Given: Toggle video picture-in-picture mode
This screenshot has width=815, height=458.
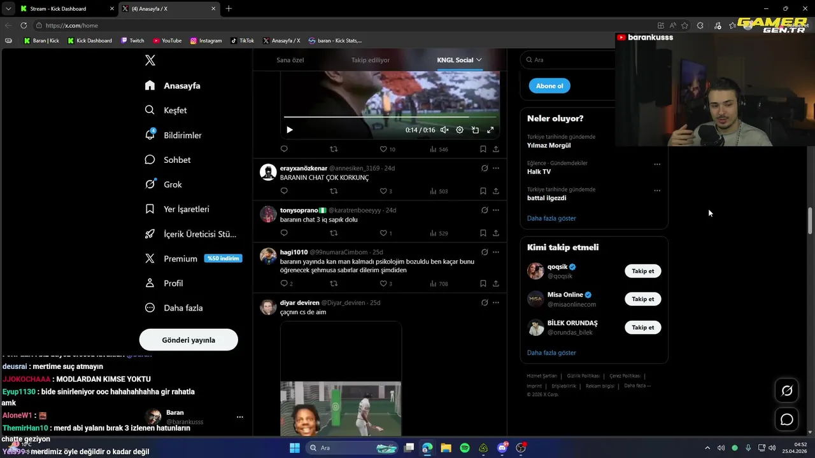Looking at the screenshot, I should (475, 130).
